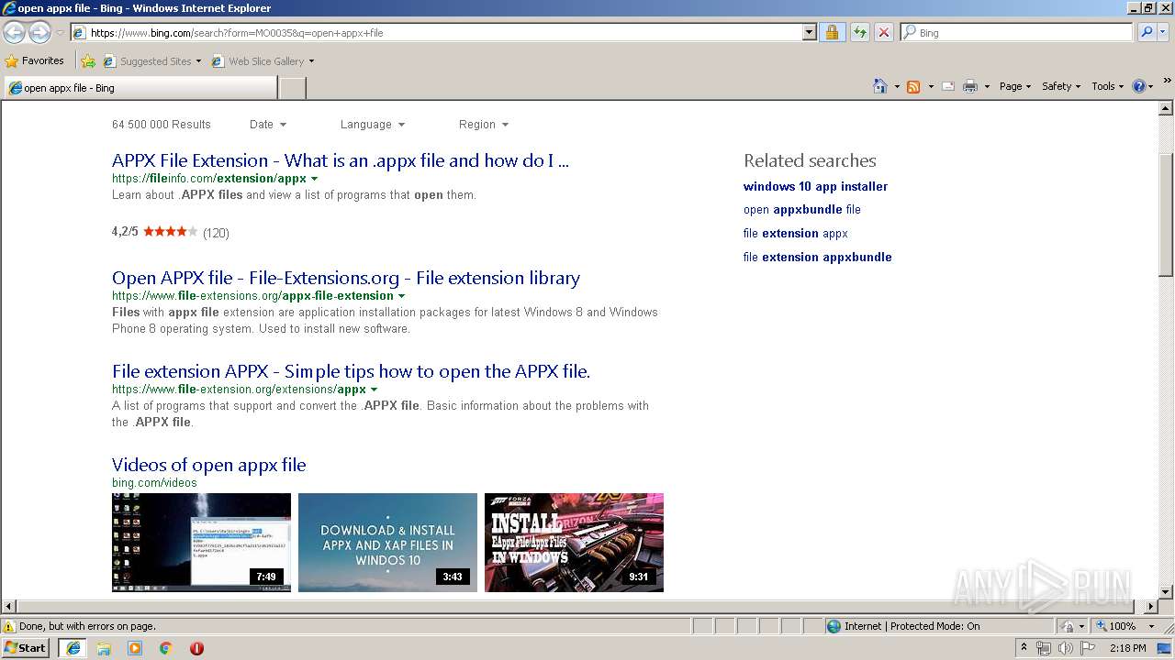Click the Help question mark icon
Viewport: 1175px width, 660px height.
(1138, 86)
